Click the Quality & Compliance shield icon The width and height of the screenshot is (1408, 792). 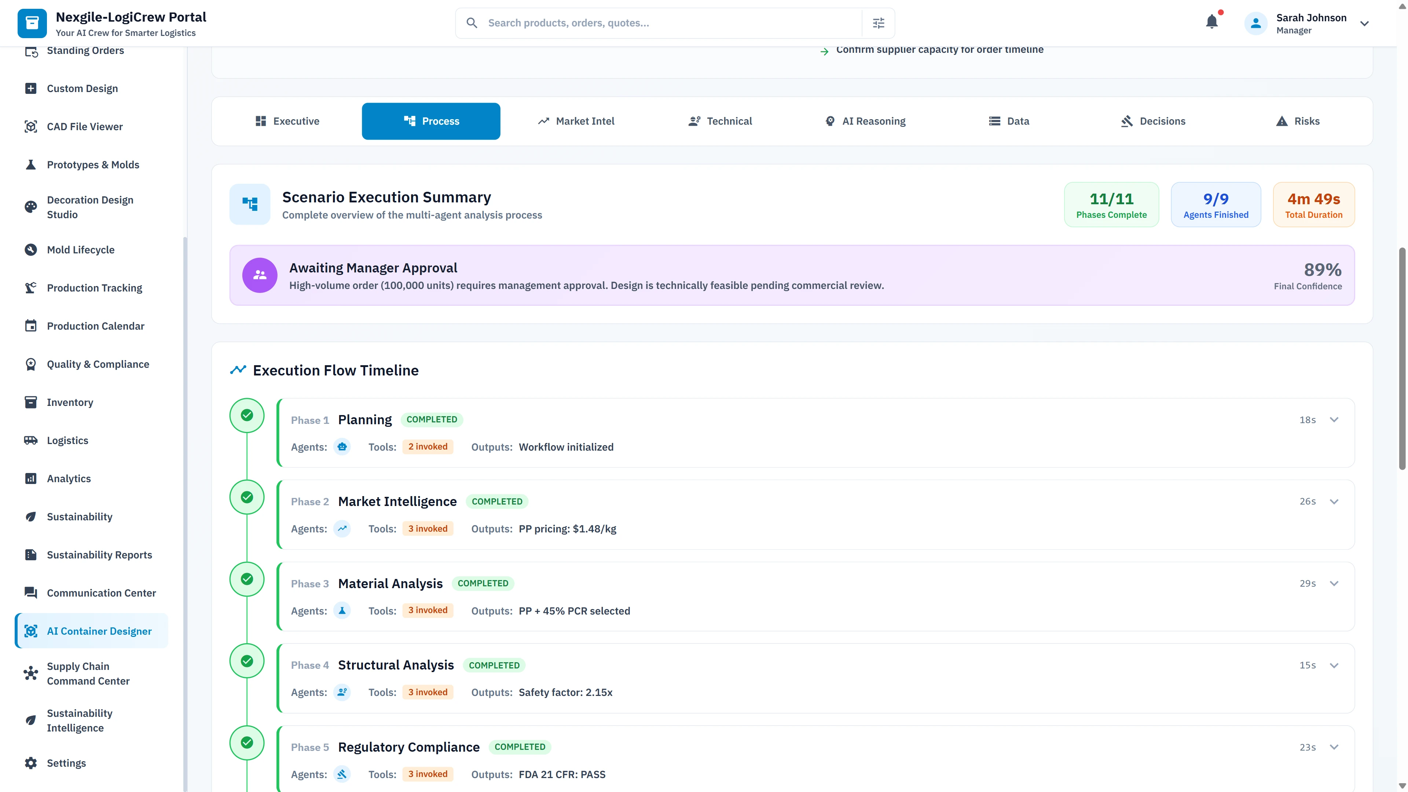[x=31, y=363]
